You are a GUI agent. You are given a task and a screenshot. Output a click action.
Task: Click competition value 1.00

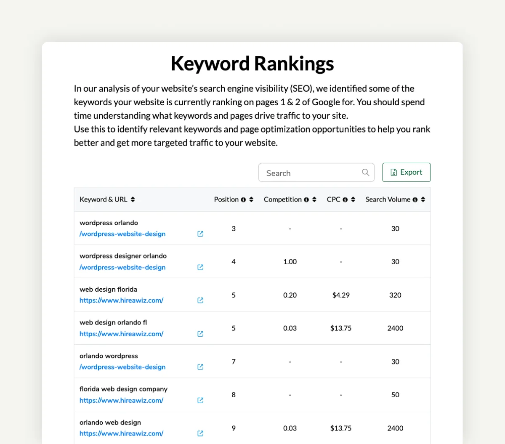tap(290, 262)
